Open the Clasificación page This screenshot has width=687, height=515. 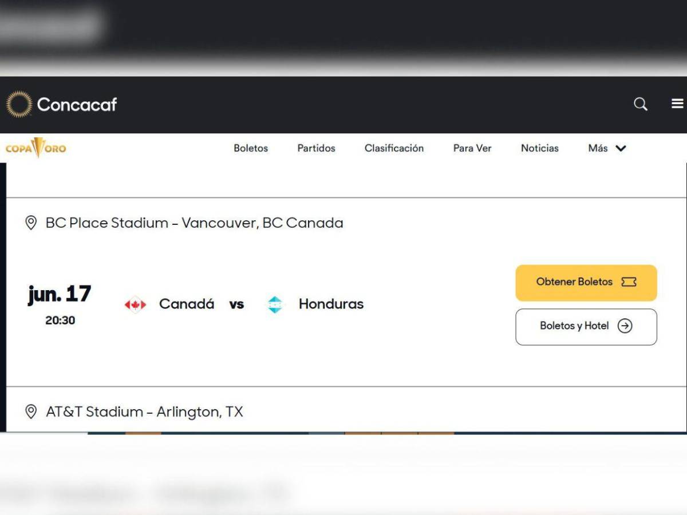394,148
